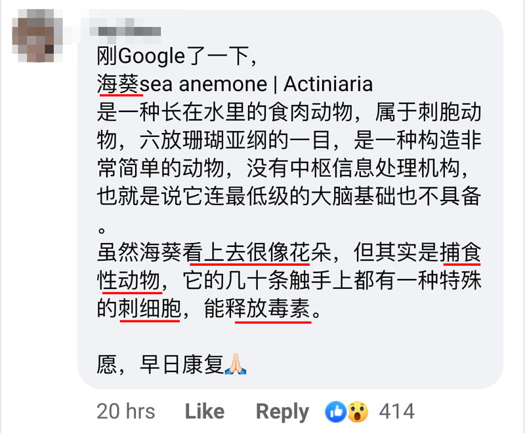Click the praying hands emoji
This screenshot has width=525, height=433.
236,364
